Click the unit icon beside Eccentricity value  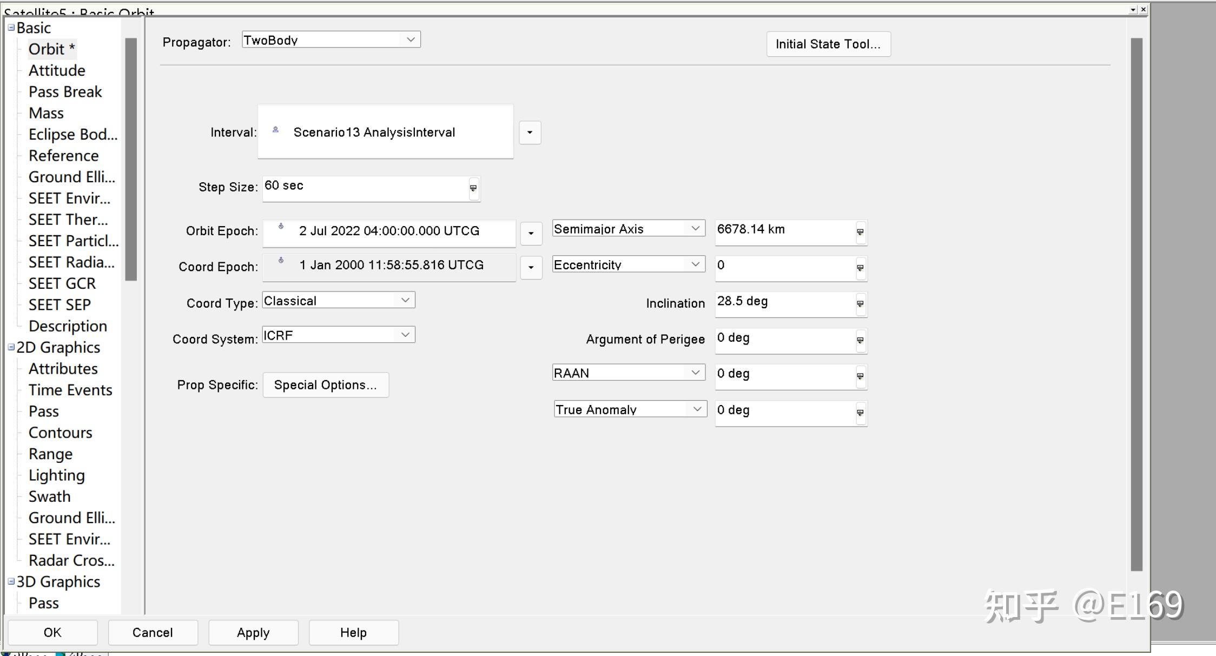tap(860, 268)
